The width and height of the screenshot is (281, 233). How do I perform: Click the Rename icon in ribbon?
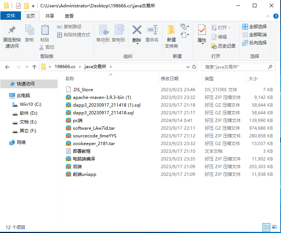(x=152, y=30)
